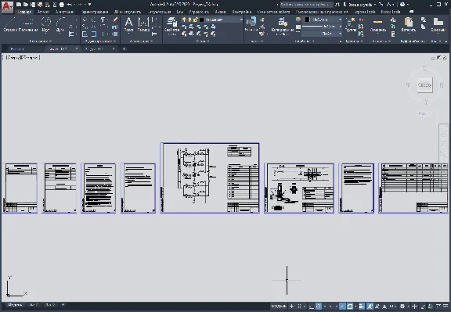This screenshot has width=451, height=312.
Task: Click the Sign In (Войти в службы) button
Action: (x=359, y=5)
